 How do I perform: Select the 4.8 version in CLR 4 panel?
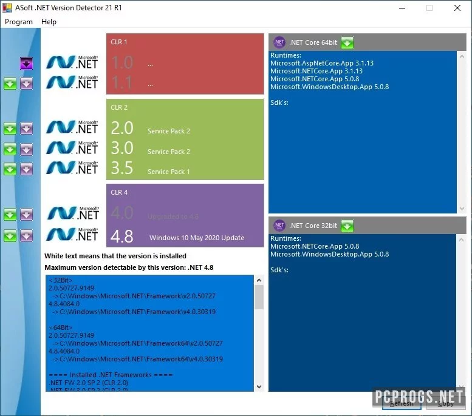(x=122, y=237)
